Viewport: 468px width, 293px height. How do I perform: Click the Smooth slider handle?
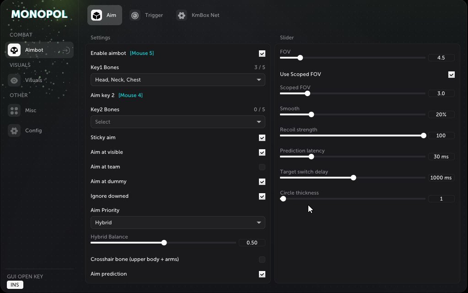pos(311,114)
